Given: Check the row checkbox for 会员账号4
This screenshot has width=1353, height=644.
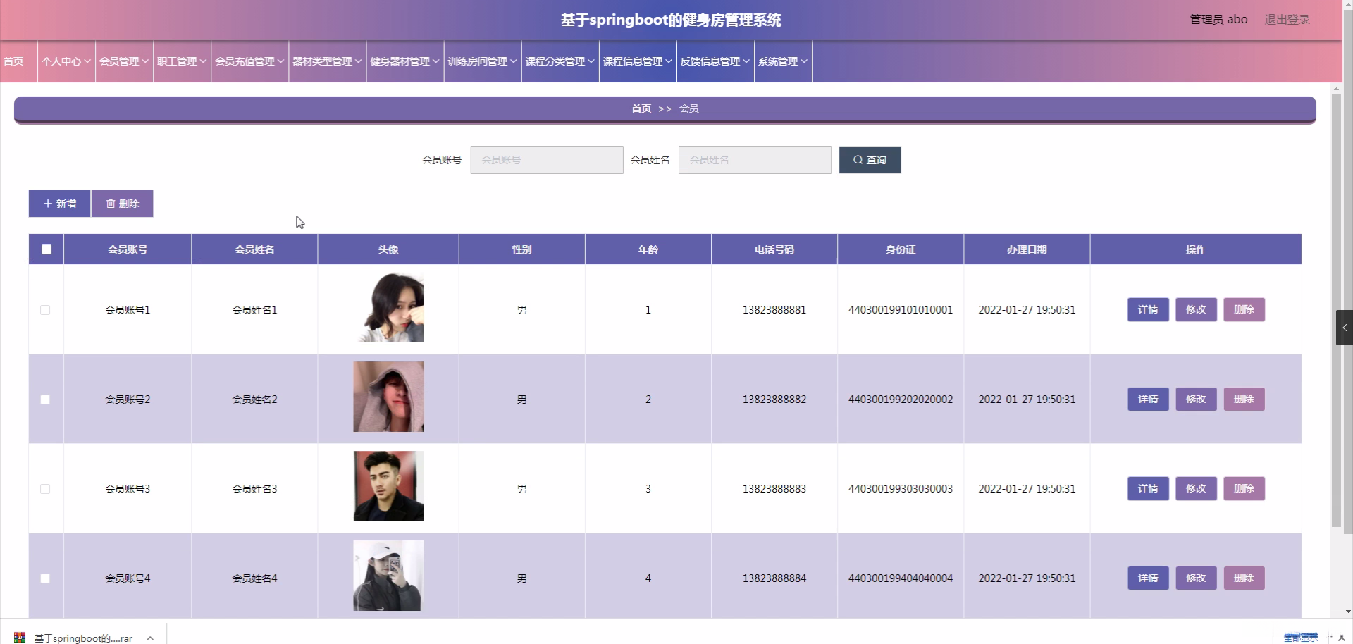Looking at the screenshot, I should [x=45, y=578].
